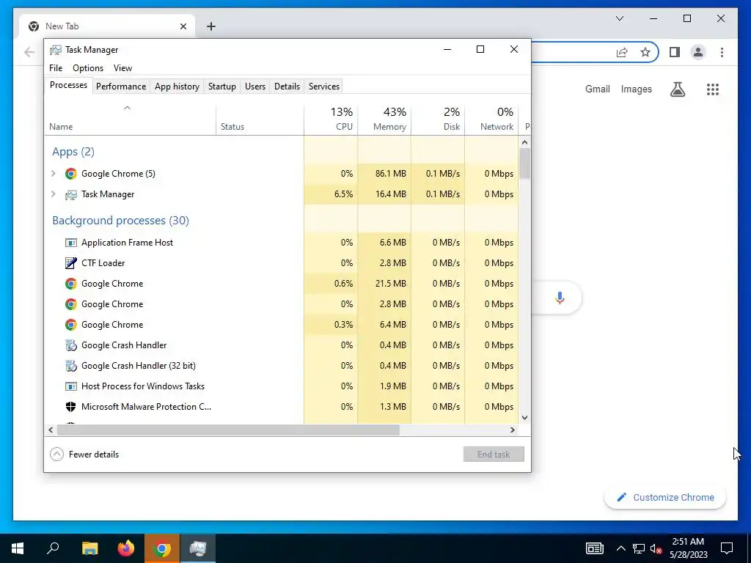Switch to the Startup tab
The width and height of the screenshot is (751, 563).
(221, 87)
